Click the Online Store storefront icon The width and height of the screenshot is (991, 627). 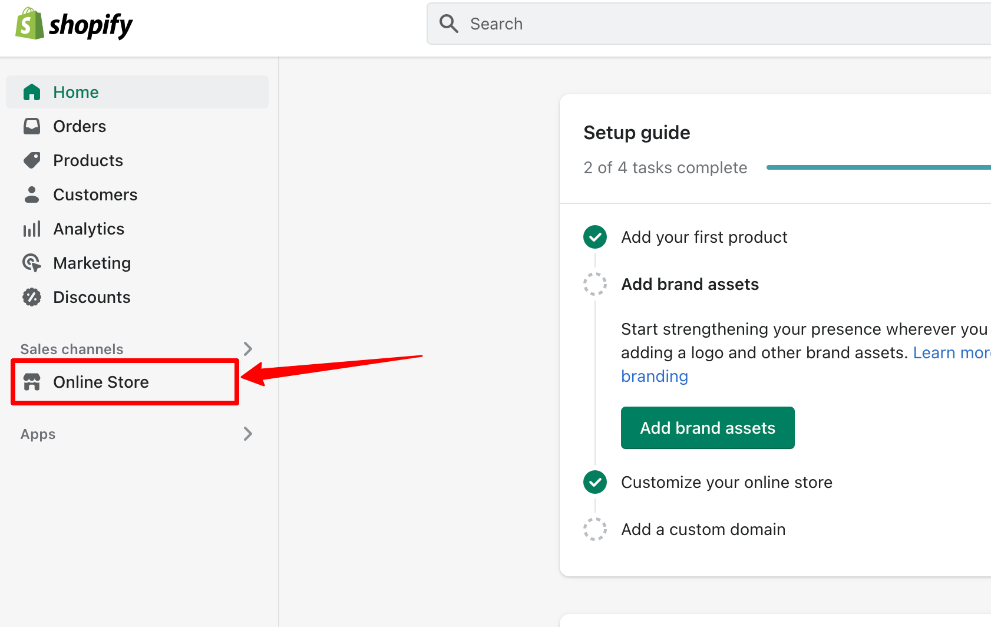32,382
